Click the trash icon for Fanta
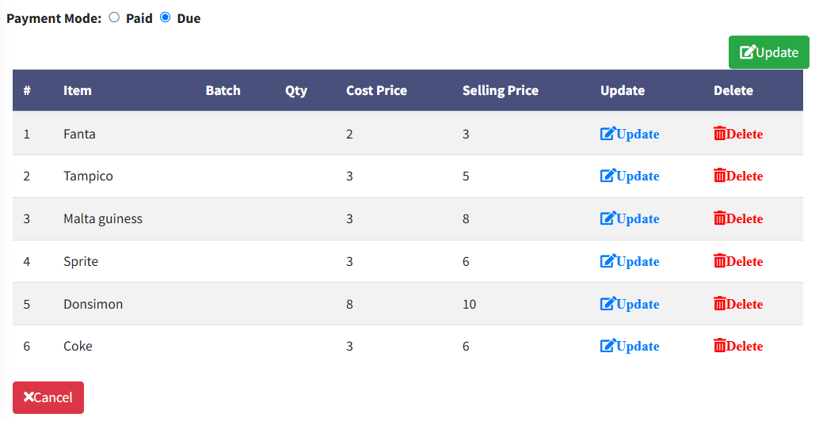Image resolution: width=819 pixels, height=421 pixels. pos(719,134)
